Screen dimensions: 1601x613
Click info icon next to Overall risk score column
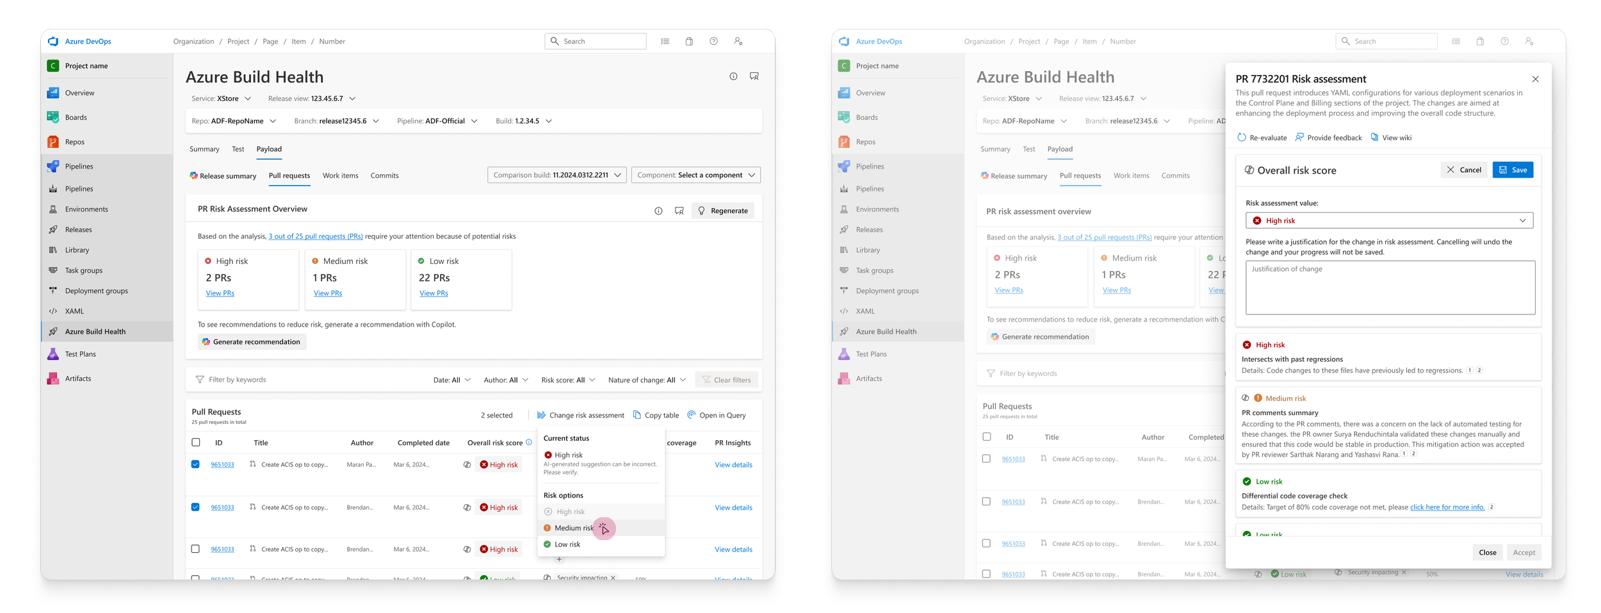click(x=529, y=442)
